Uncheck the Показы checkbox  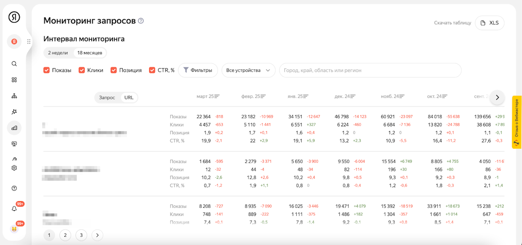(x=47, y=70)
